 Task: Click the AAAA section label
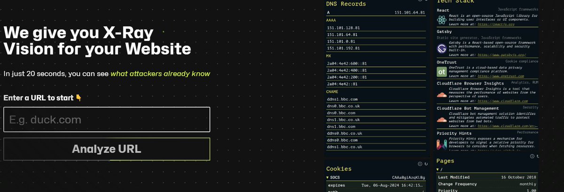[x=332, y=20]
